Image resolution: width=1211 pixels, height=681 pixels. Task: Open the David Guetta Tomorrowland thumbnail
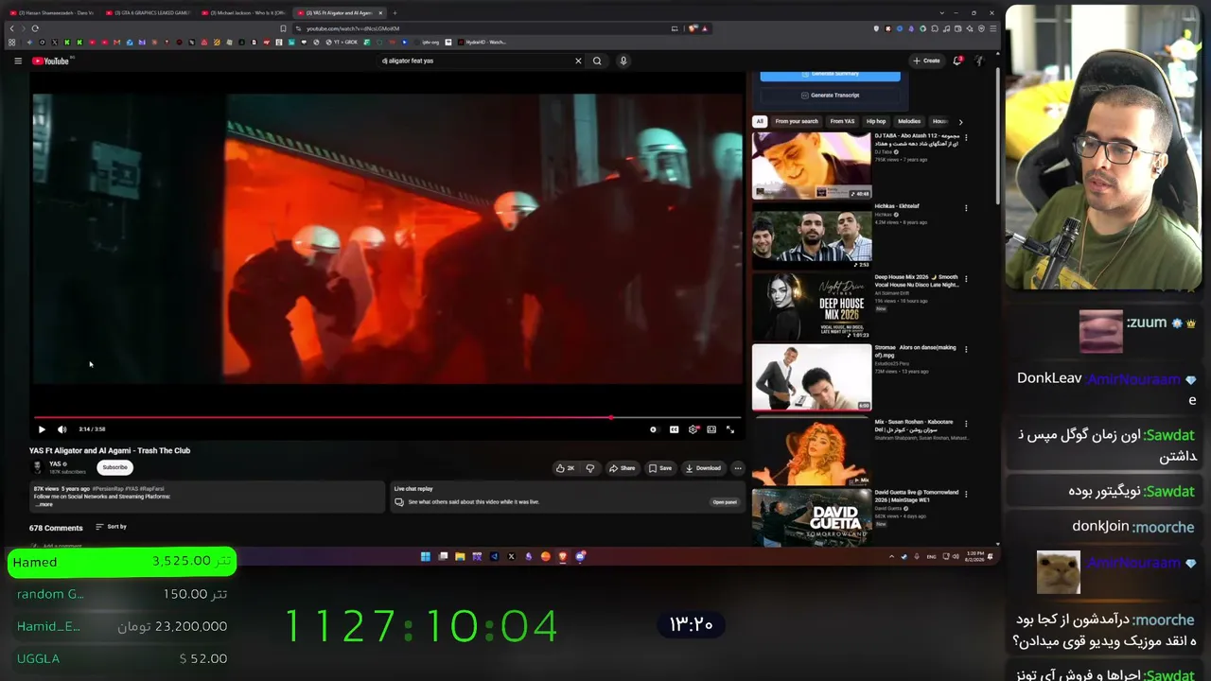[812, 517]
